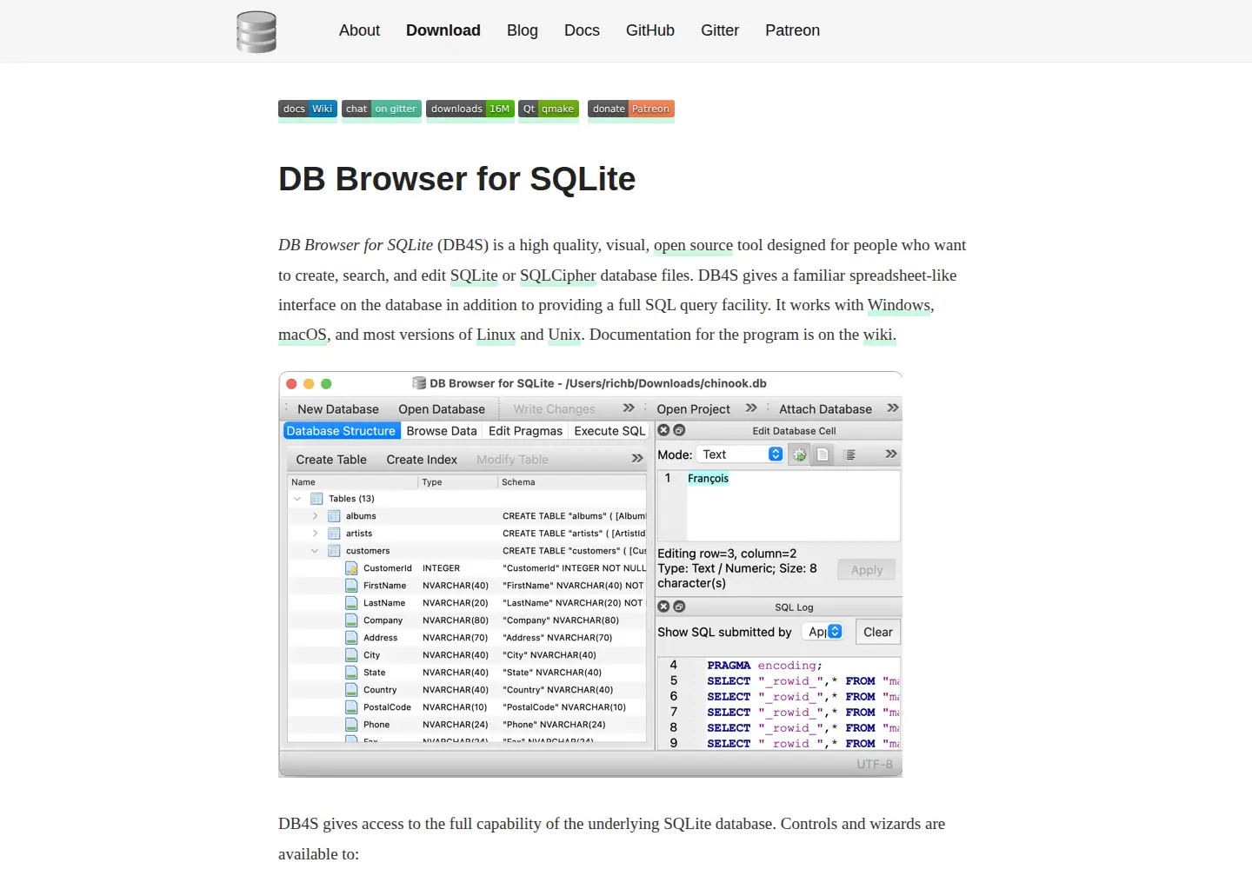This screenshot has width=1252, height=869.
Task: Click the field icon beside City
Action: click(x=351, y=655)
